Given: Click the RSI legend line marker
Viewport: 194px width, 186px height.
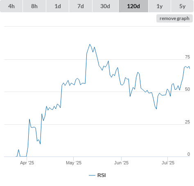Looking at the screenshot, I should pyautogui.click(x=92, y=175).
